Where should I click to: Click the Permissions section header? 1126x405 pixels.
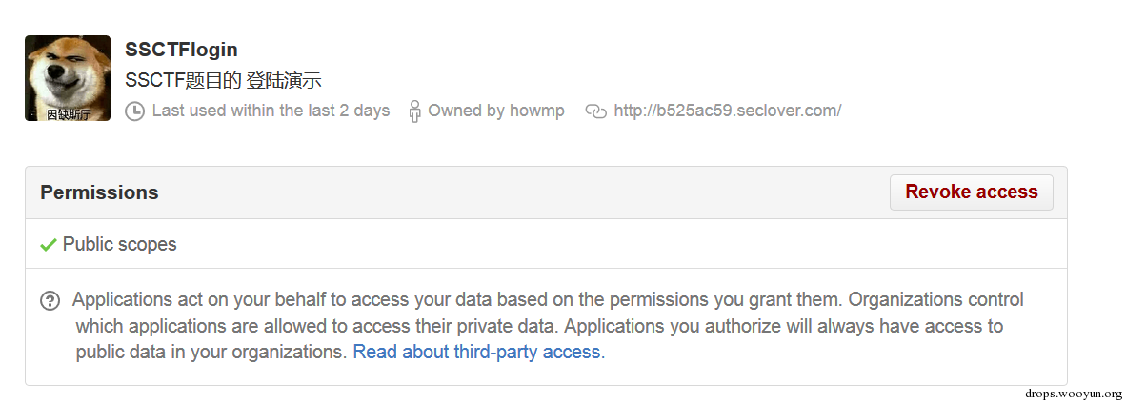pos(99,192)
